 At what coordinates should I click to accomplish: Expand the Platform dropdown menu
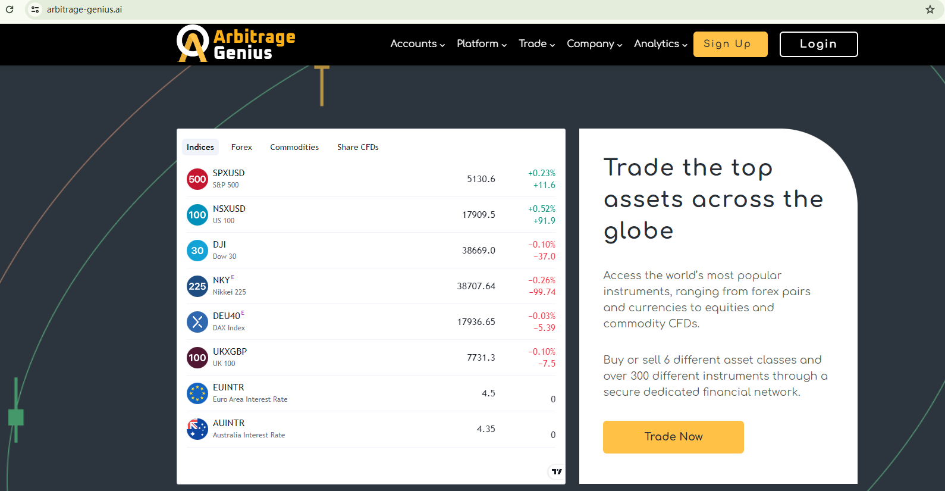482,44
